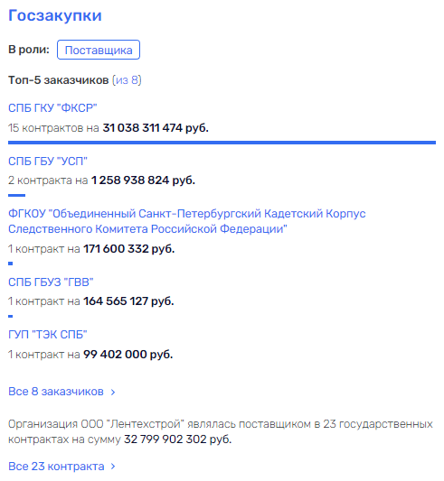Click the 1 258 938 824 руб. amount
The height and width of the screenshot is (481, 444).
tap(143, 180)
